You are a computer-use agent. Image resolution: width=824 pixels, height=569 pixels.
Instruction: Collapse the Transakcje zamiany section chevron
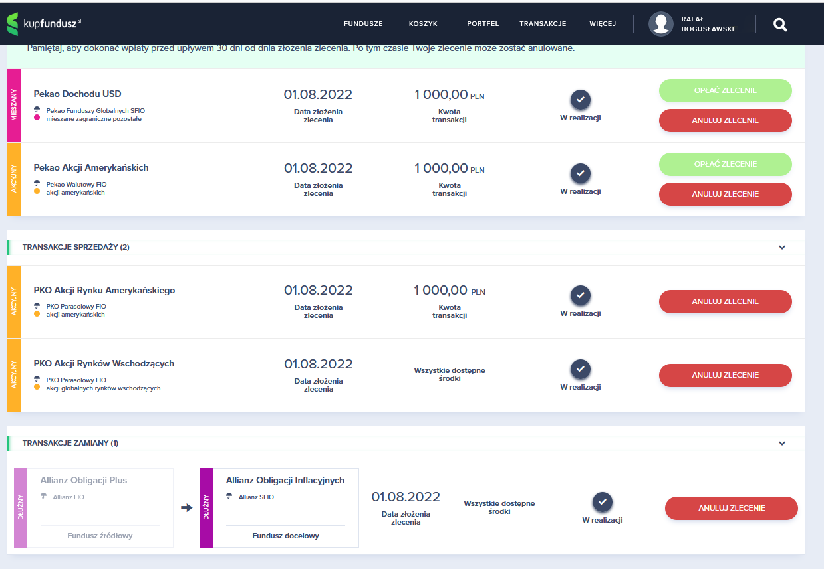[x=782, y=444]
